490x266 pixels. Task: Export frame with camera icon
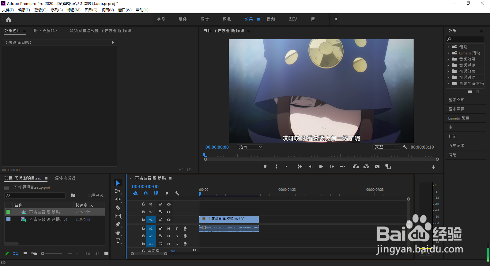coord(377,167)
